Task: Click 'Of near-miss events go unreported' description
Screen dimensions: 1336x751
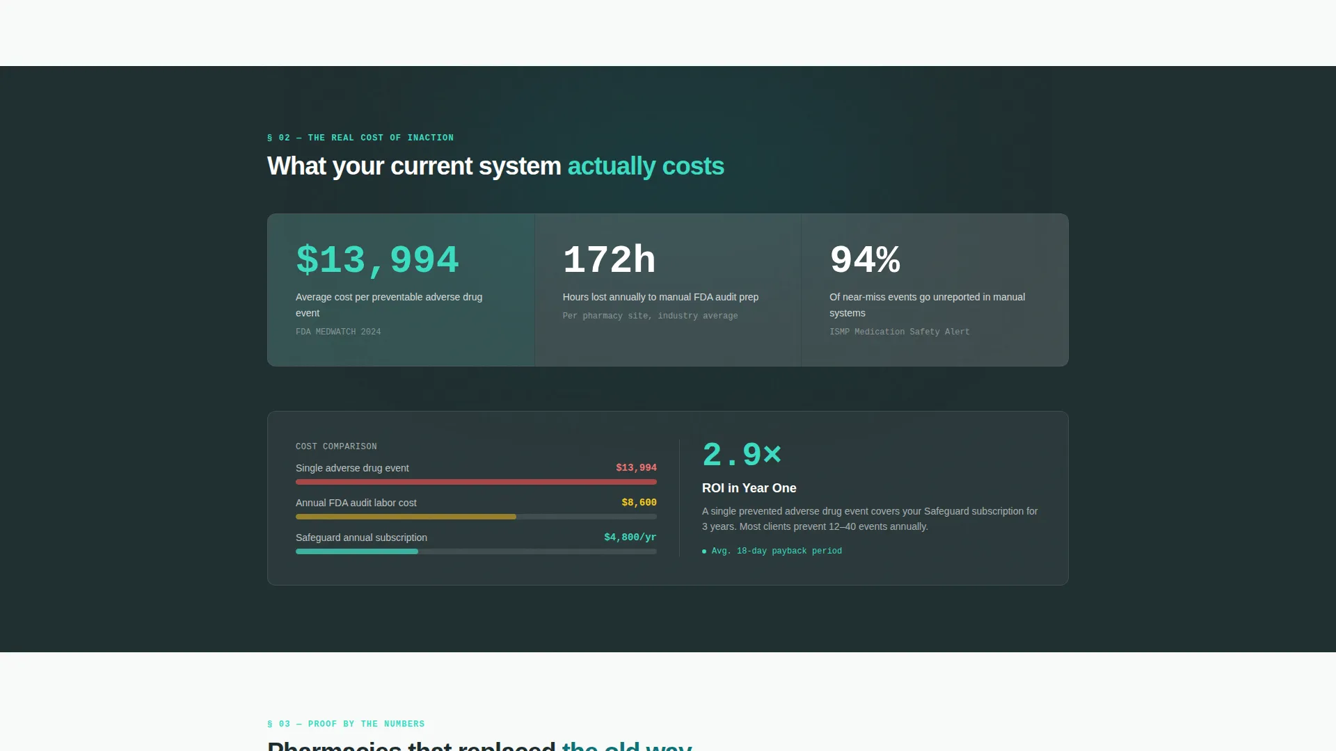Action: [927, 305]
